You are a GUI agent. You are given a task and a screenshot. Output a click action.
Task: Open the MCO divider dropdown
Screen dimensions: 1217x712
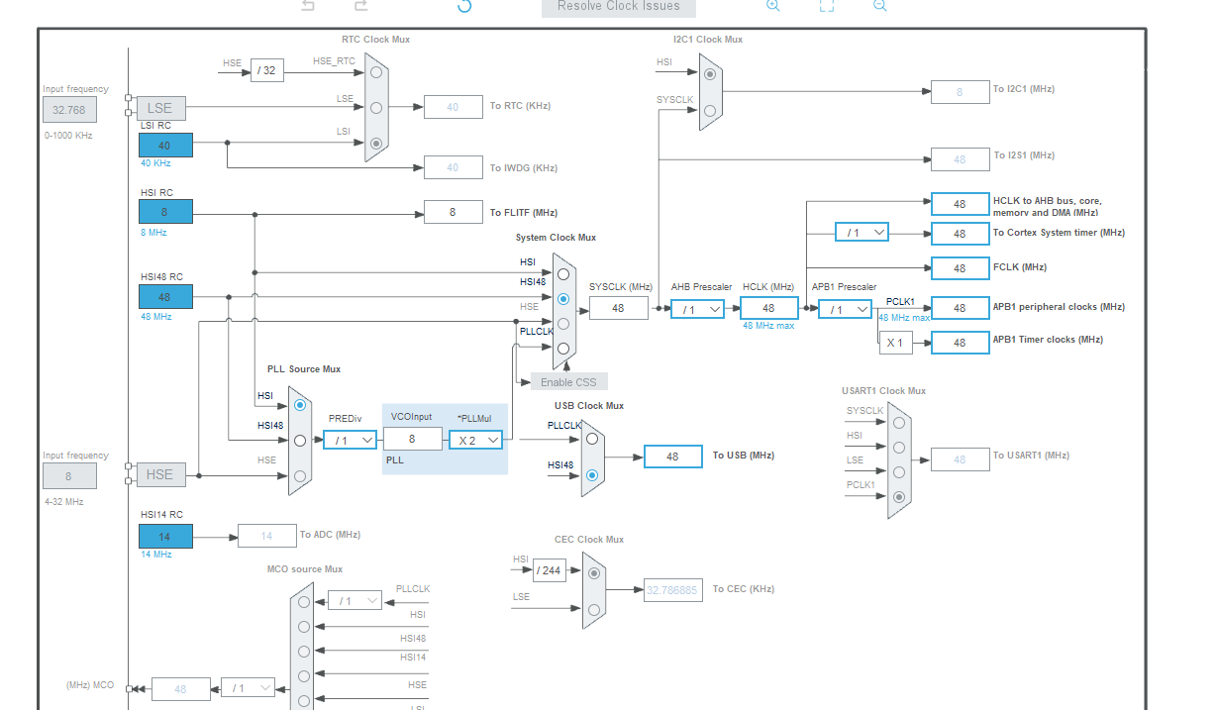click(248, 687)
